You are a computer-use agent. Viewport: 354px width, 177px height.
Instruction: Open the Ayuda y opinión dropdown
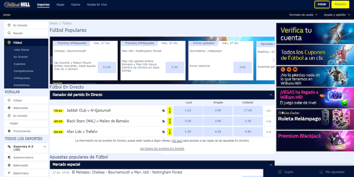[x=336, y=15]
